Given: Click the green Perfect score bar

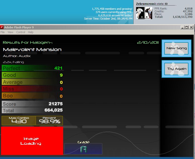Looking at the screenshot, I should tap(32, 68).
